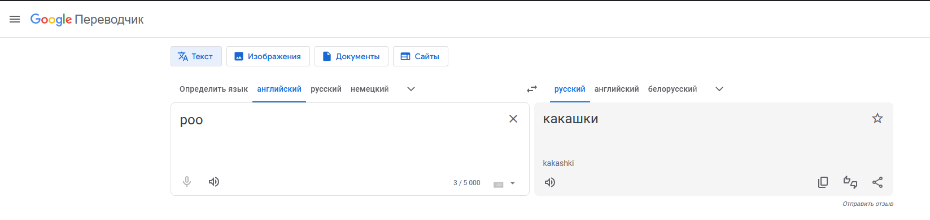Expand more source languages list
Screen dimensions: 930x220
point(411,89)
